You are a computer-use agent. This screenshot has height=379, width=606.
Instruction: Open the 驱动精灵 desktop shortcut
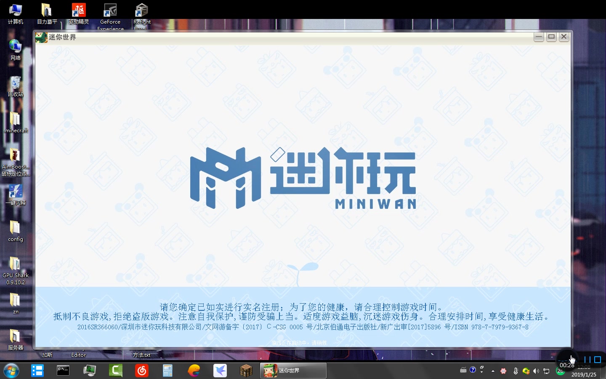79,13
